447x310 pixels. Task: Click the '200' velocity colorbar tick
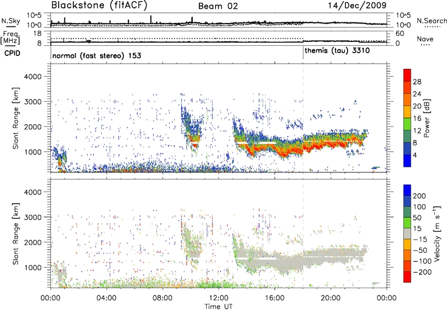tap(420, 196)
